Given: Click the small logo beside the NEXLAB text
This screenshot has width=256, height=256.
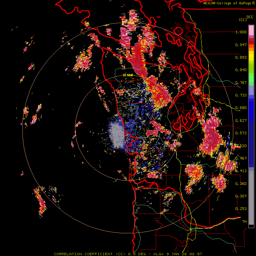Looking at the screenshot, I should (253, 3).
